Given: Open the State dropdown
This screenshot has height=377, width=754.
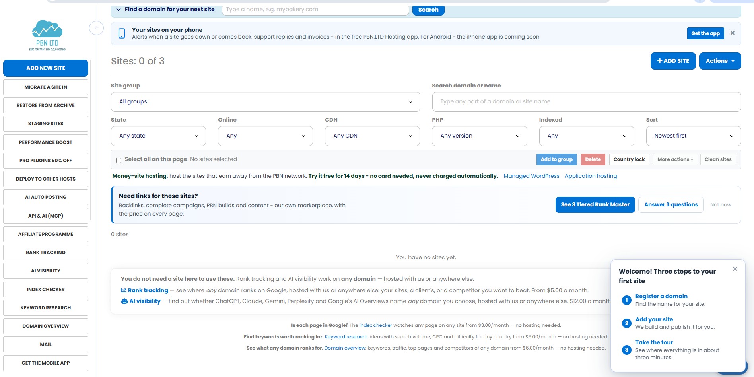Looking at the screenshot, I should (x=158, y=136).
